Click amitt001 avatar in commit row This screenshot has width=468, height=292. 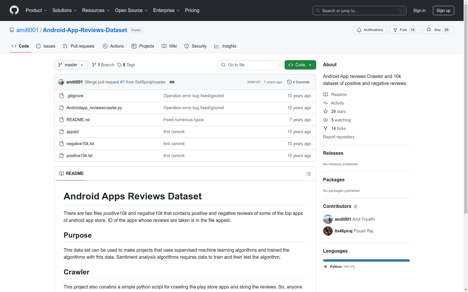click(x=61, y=82)
